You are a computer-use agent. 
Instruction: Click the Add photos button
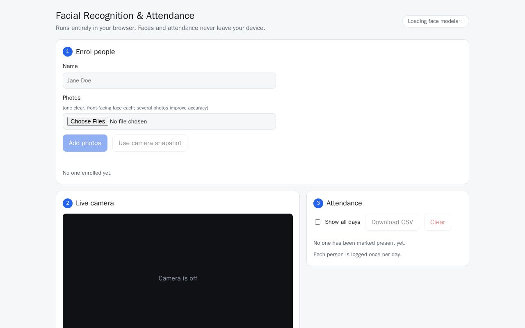(x=85, y=143)
